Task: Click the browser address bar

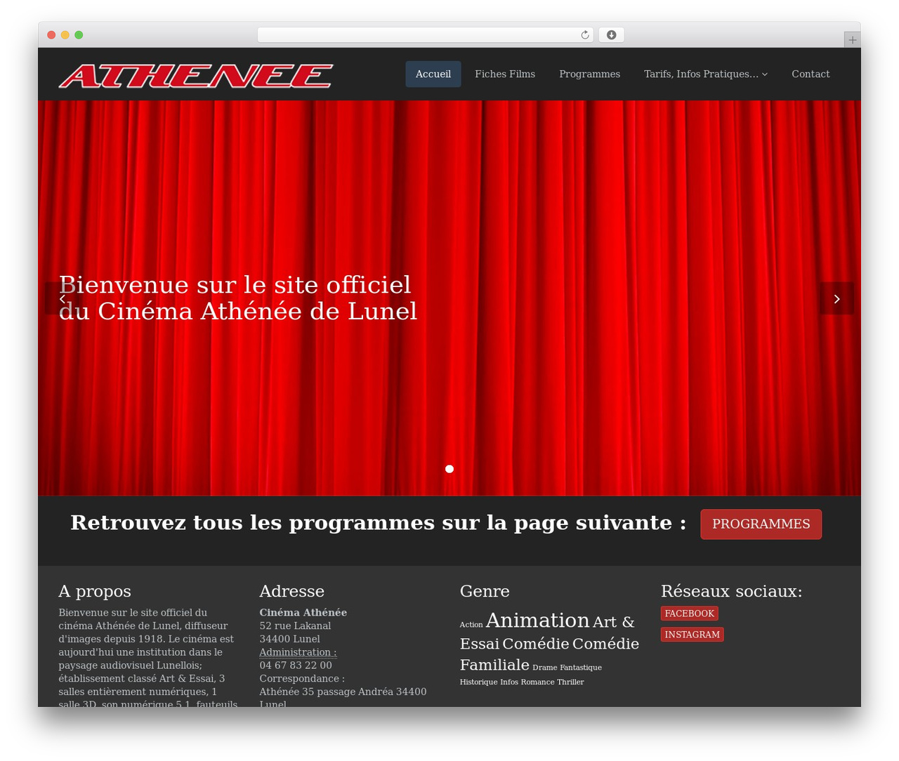Action: tap(425, 35)
